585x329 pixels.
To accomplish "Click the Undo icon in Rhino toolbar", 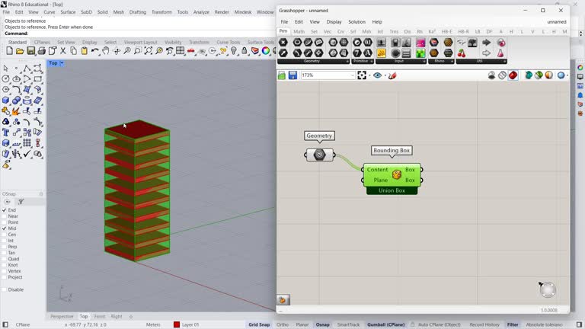I will [x=95, y=51].
